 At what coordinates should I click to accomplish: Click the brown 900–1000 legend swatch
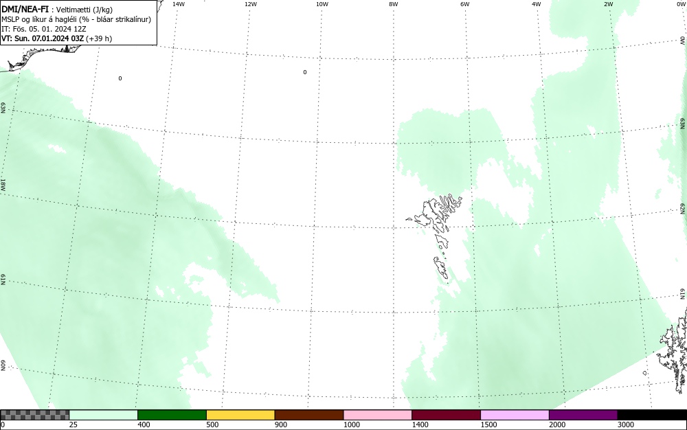tap(309, 415)
